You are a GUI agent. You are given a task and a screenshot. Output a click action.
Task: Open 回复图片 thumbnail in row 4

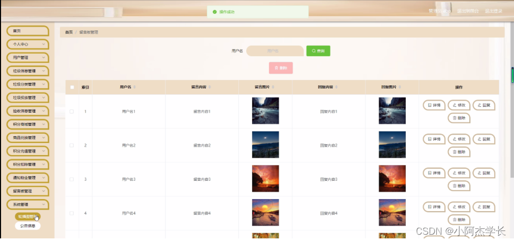[x=392, y=213]
